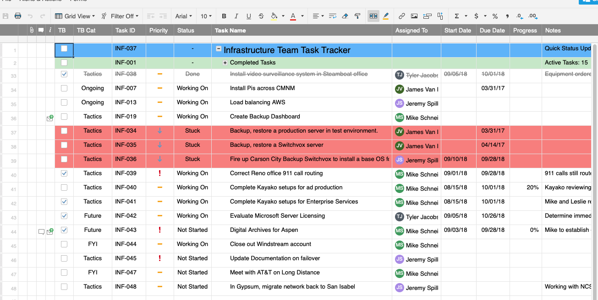Screen dimensions: 598x300
Task: Click the Undo arrow
Action: (30, 16)
